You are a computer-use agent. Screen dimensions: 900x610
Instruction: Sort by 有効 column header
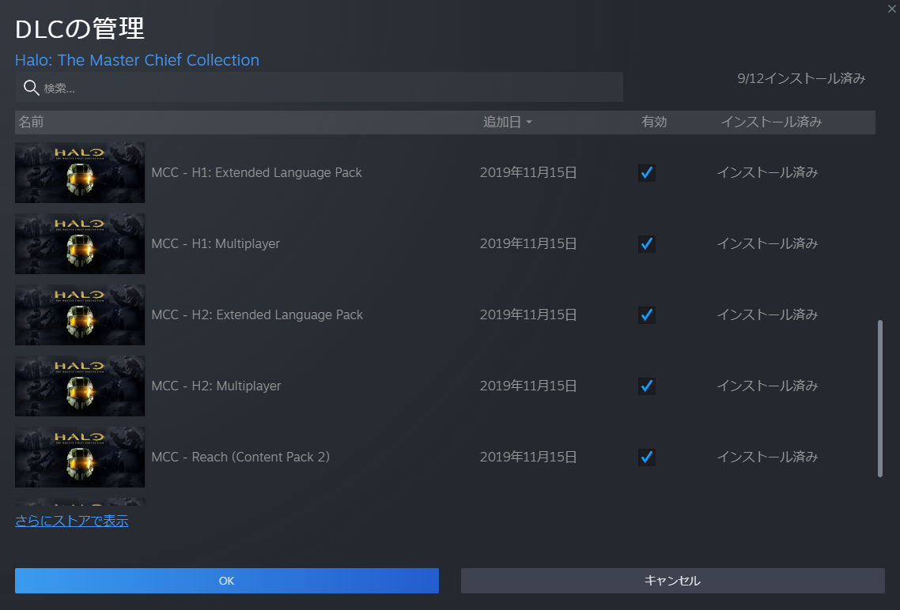click(x=654, y=122)
